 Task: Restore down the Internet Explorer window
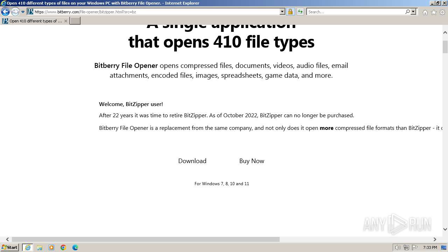(438, 3)
